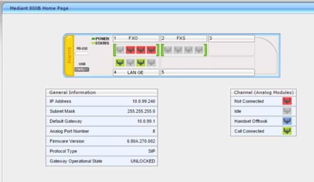Click the first idle FXO port icon

click(120, 50)
